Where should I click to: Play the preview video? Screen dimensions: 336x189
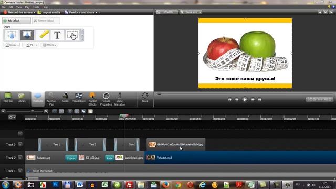[245, 99]
